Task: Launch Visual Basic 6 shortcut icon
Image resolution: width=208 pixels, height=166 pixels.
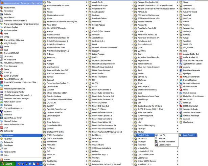Action: coord(2,17)
